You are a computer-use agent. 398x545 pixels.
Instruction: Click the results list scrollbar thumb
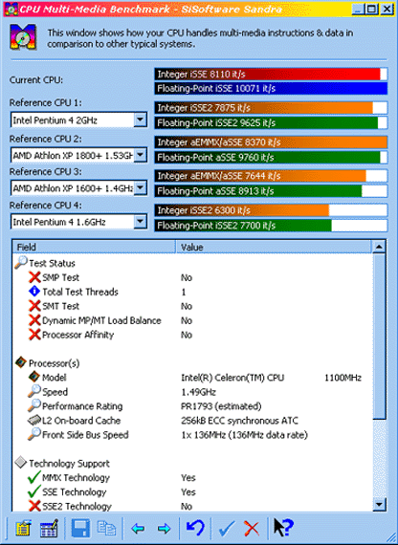pos(379,337)
